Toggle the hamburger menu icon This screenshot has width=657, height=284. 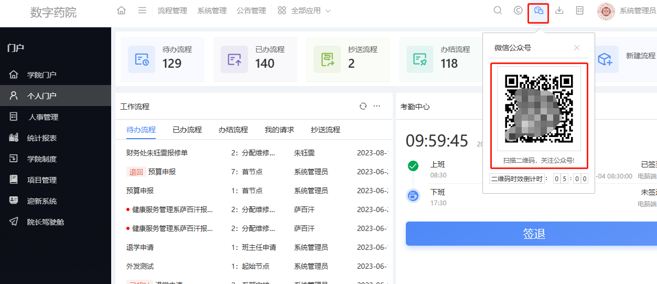[142, 10]
